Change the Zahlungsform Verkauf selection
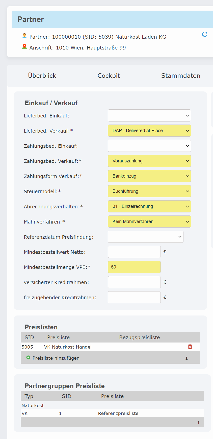This screenshot has width=213, height=439. 149,176
